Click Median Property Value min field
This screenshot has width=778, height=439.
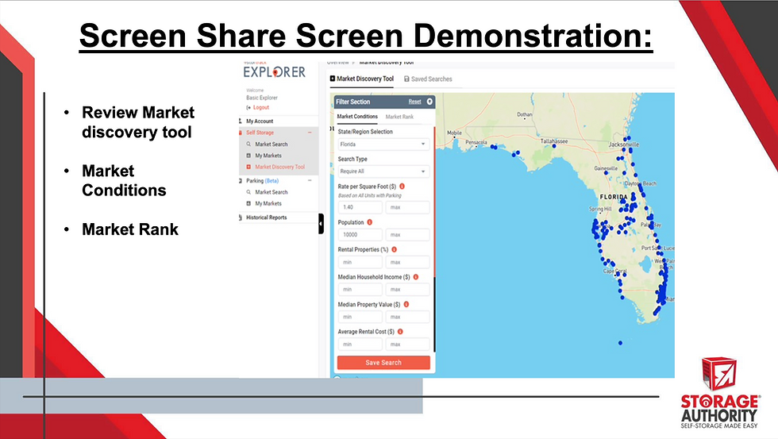point(360,317)
